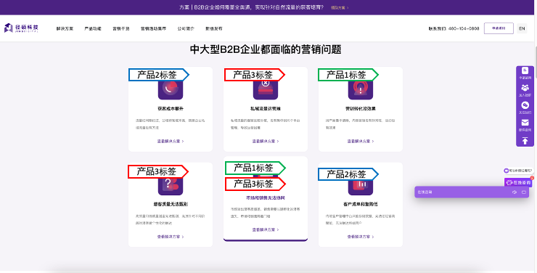Click the 邮件咨询 envelope icon in the sidebar
Image resolution: width=537 pixels, height=273 pixels.
click(525, 123)
